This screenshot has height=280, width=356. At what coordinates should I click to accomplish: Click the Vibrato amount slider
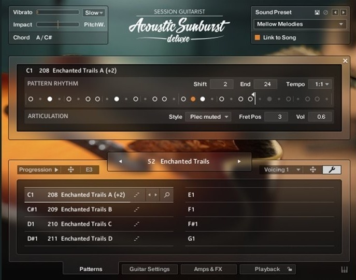click(x=58, y=12)
